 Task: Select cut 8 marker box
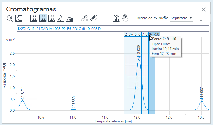146,34
